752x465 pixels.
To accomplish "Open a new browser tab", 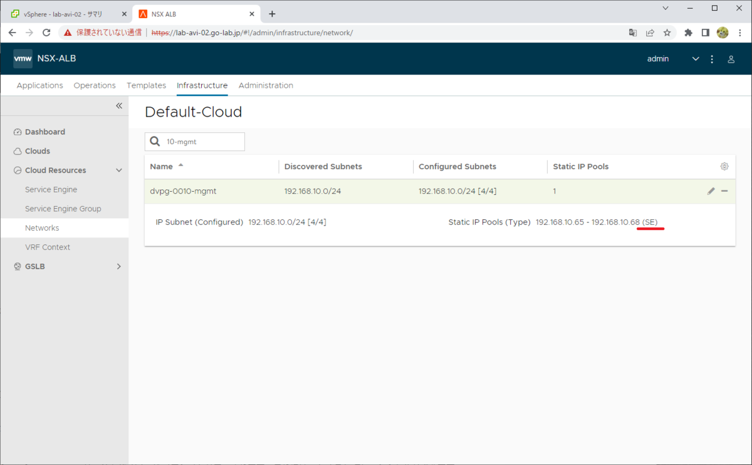I will (x=272, y=14).
